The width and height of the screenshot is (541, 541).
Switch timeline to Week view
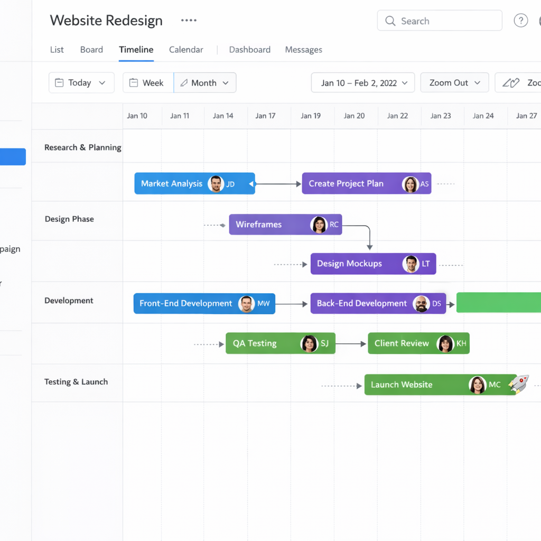[147, 83]
